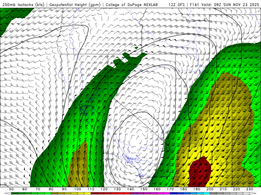Click the 120 label on the legend scale
Image resolution: width=261 pixels, height=195 pixels.
[104, 189]
